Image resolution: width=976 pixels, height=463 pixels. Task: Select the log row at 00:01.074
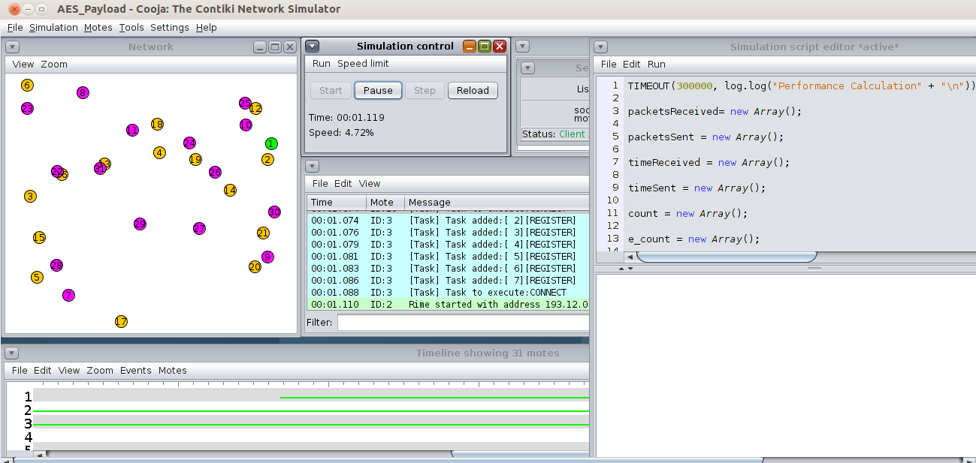[x=448, y=221]
